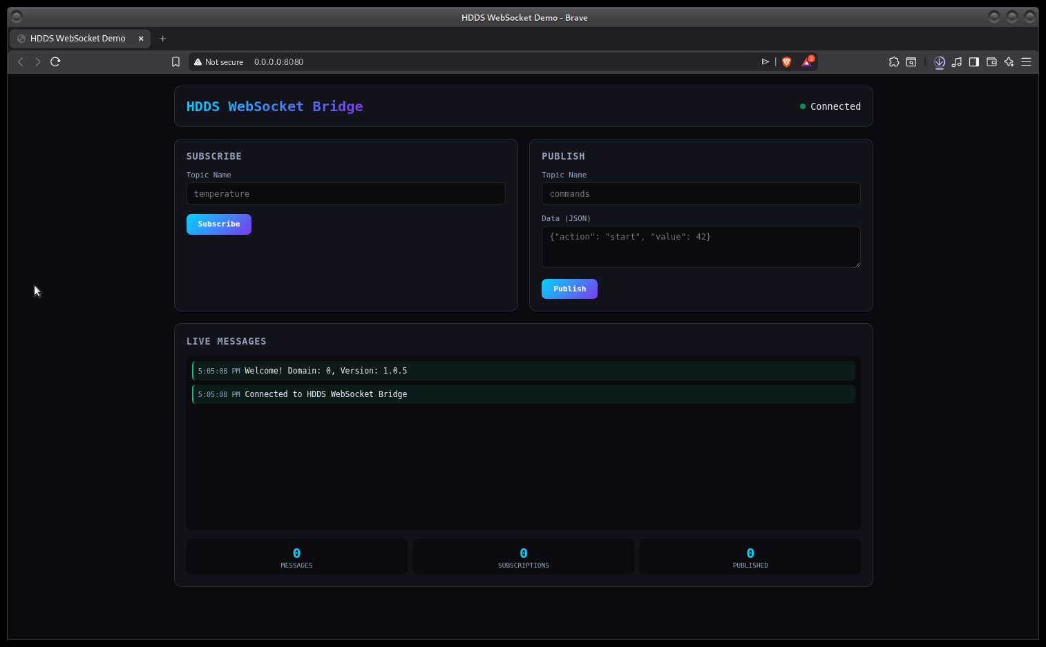Image resolution: width=1046 pixels, height=647 pixels.
Task: Open the Not secure site info dropdown
Action: click(218, 61)
